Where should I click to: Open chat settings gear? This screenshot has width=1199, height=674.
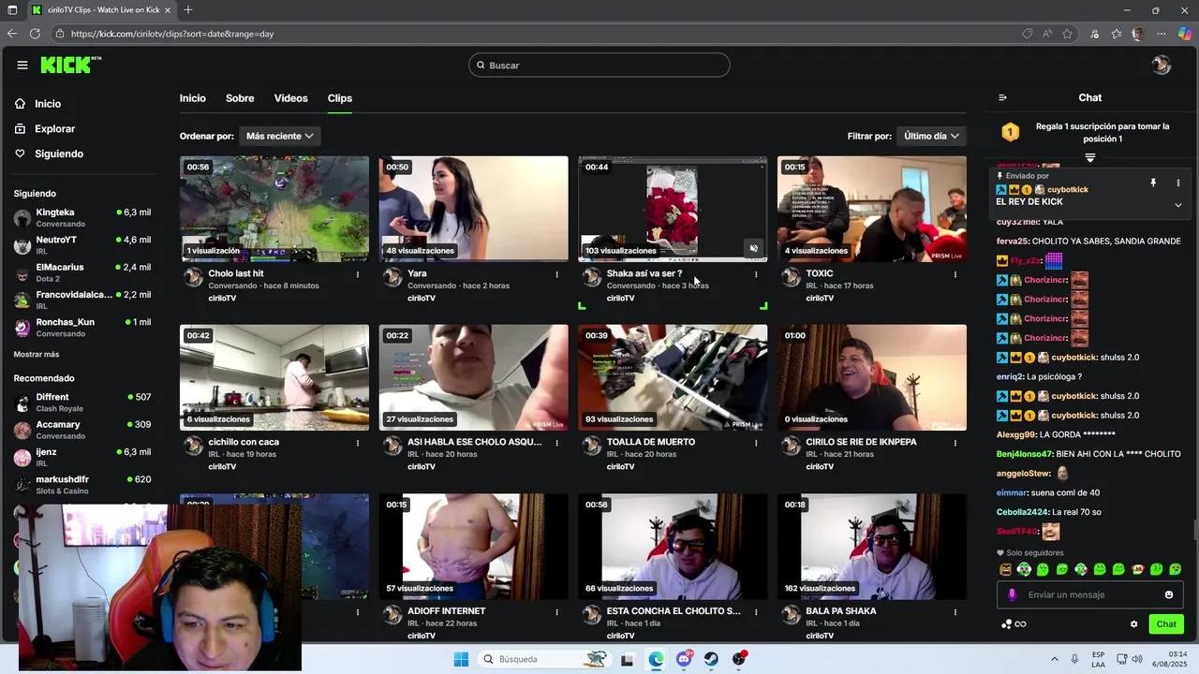(x=1133, y=624)
